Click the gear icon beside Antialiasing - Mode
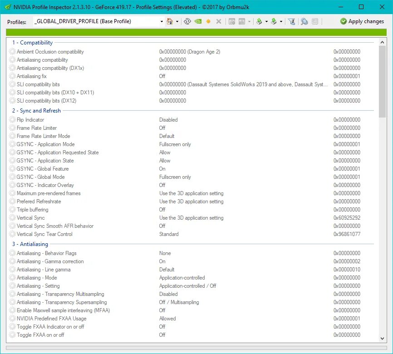393x354 pixels. (x=12, y=278)
